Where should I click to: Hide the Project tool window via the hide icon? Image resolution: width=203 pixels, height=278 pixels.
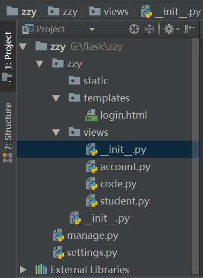point(190,28)
